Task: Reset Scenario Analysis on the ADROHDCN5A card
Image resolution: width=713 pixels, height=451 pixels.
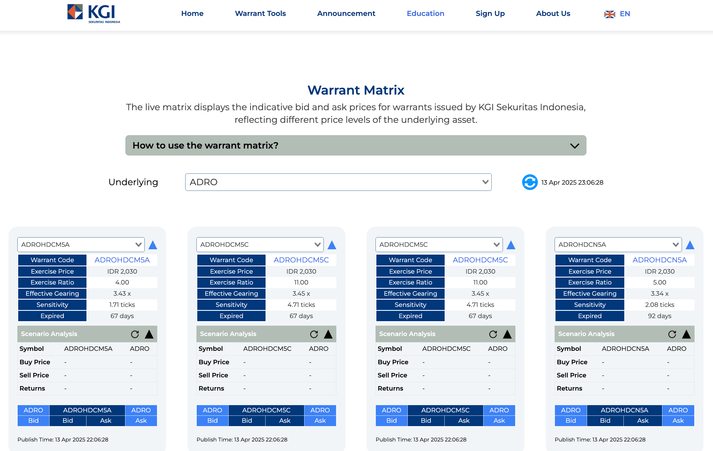Action: 672,334
